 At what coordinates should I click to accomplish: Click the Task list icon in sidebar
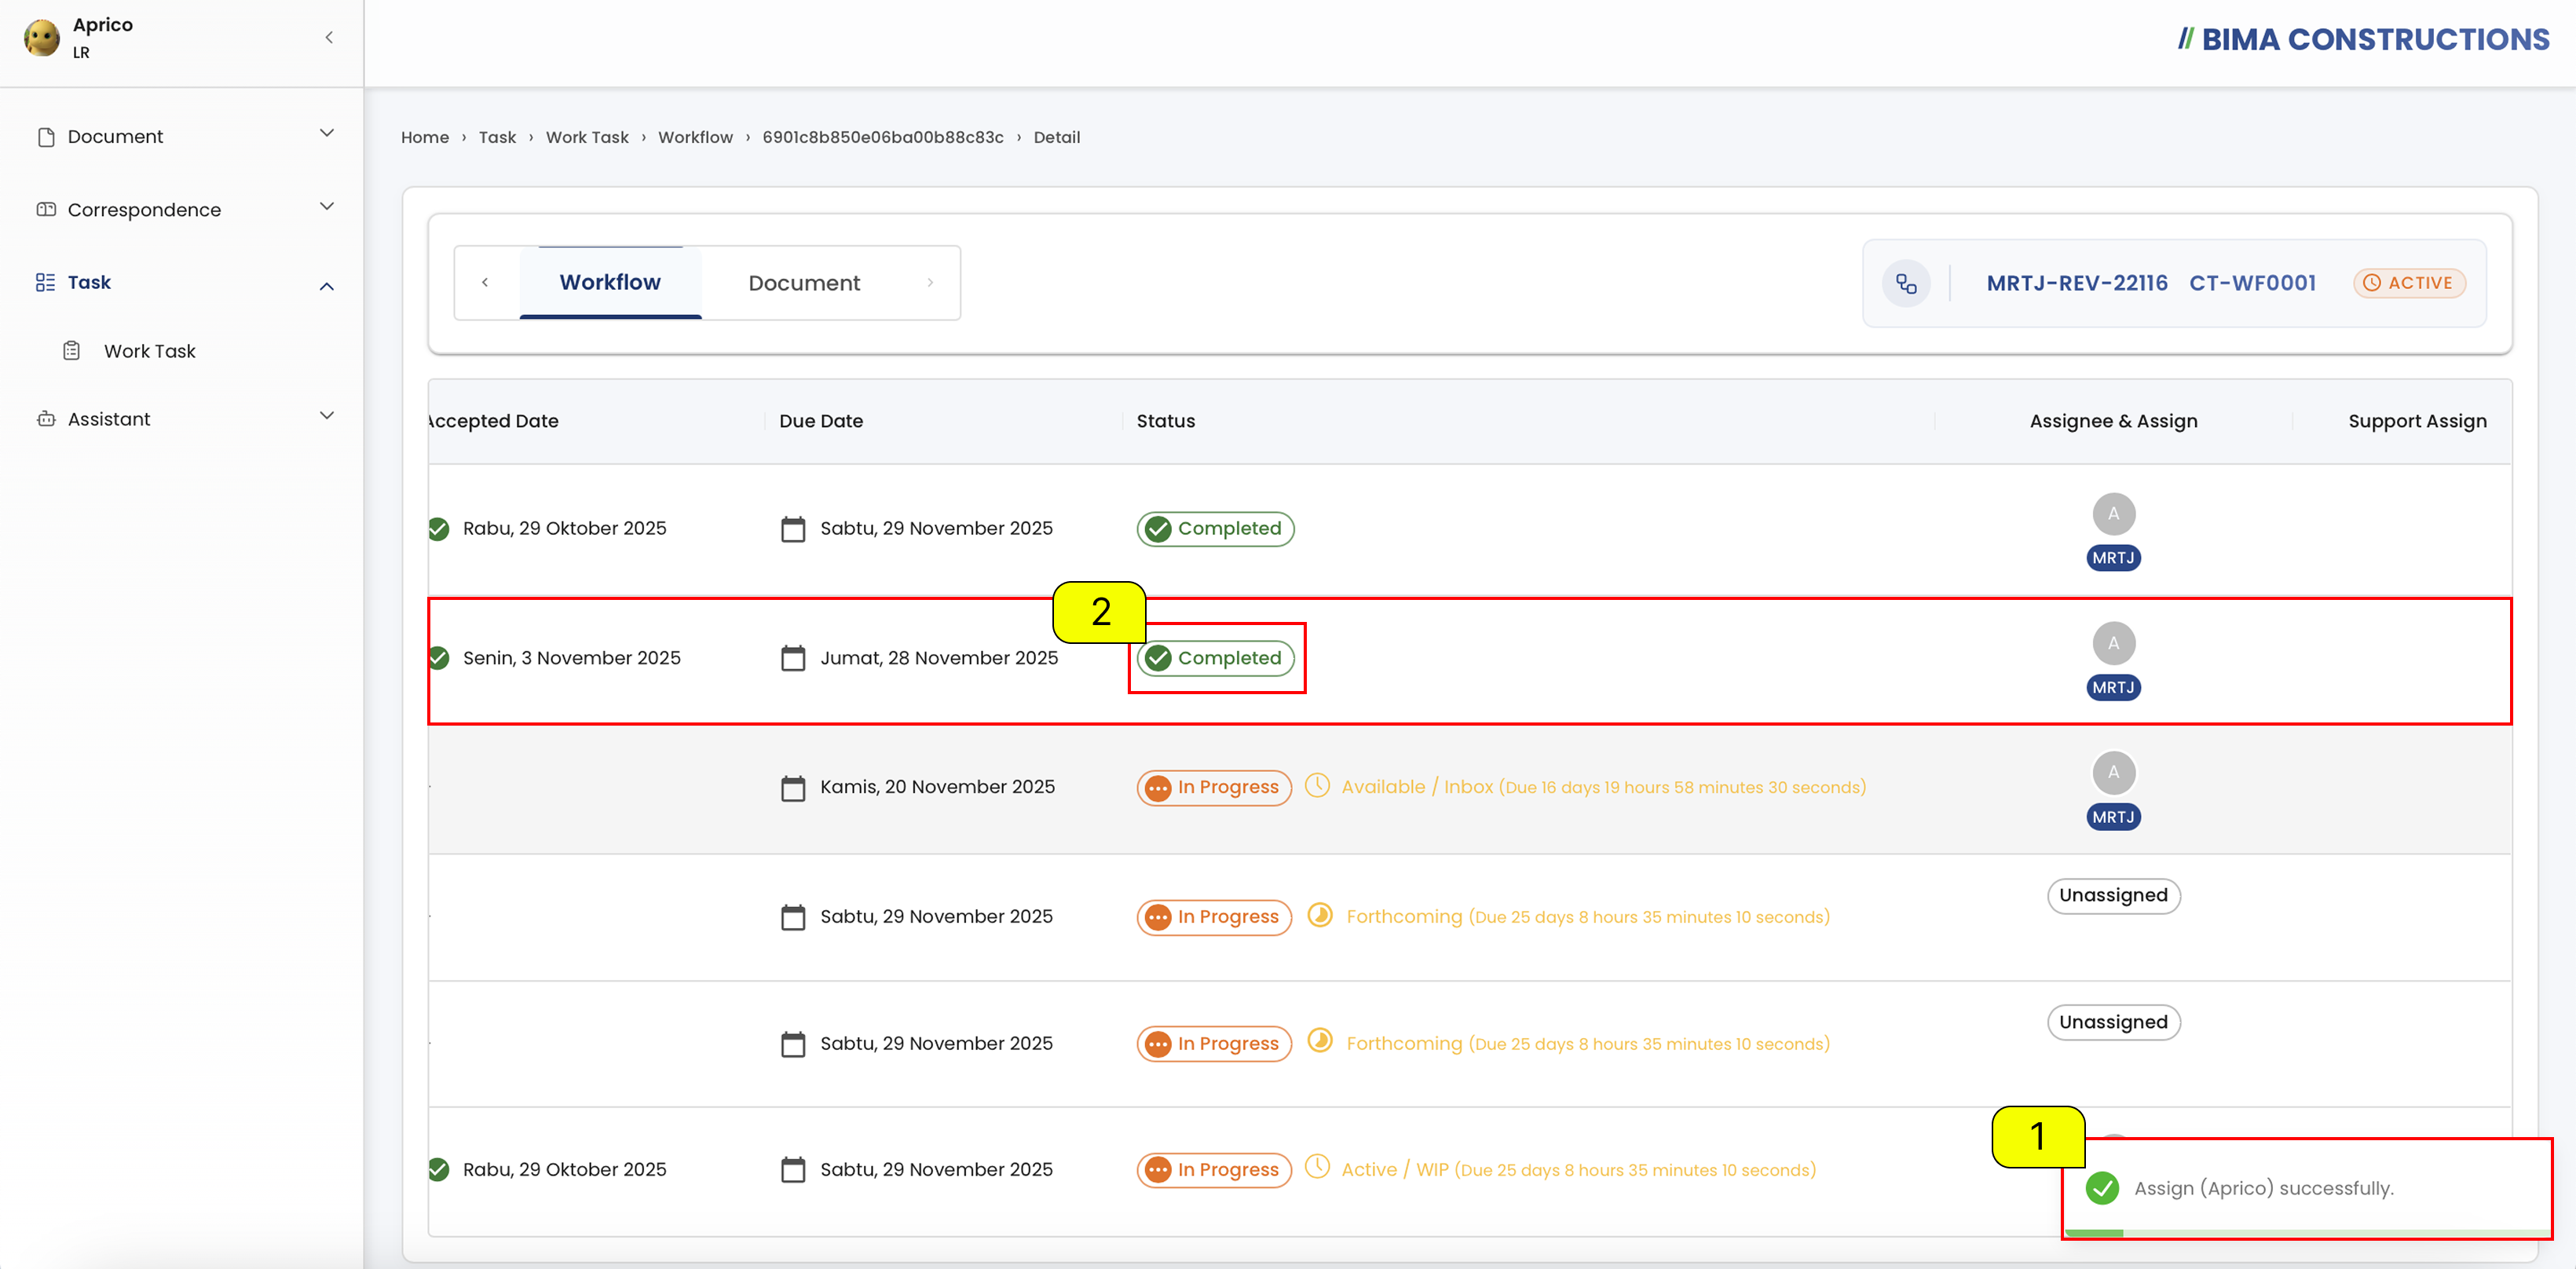point(46,283)
